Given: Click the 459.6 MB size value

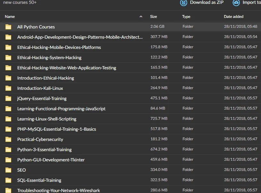Looking at the screenshot, I should 159,159.
